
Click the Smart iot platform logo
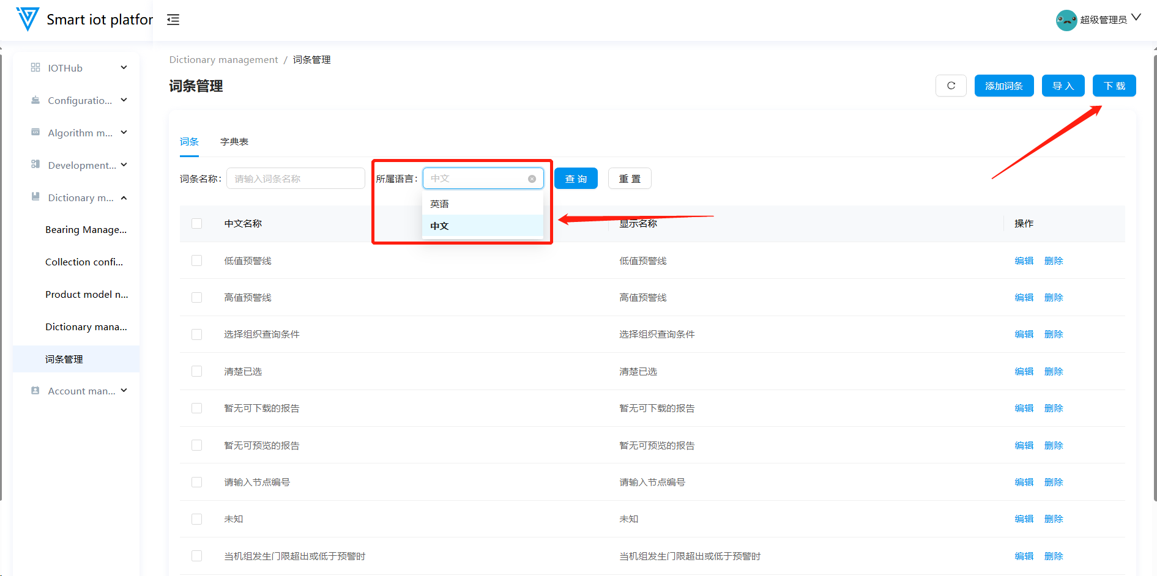pyautogui.click(x=28, y=20)
